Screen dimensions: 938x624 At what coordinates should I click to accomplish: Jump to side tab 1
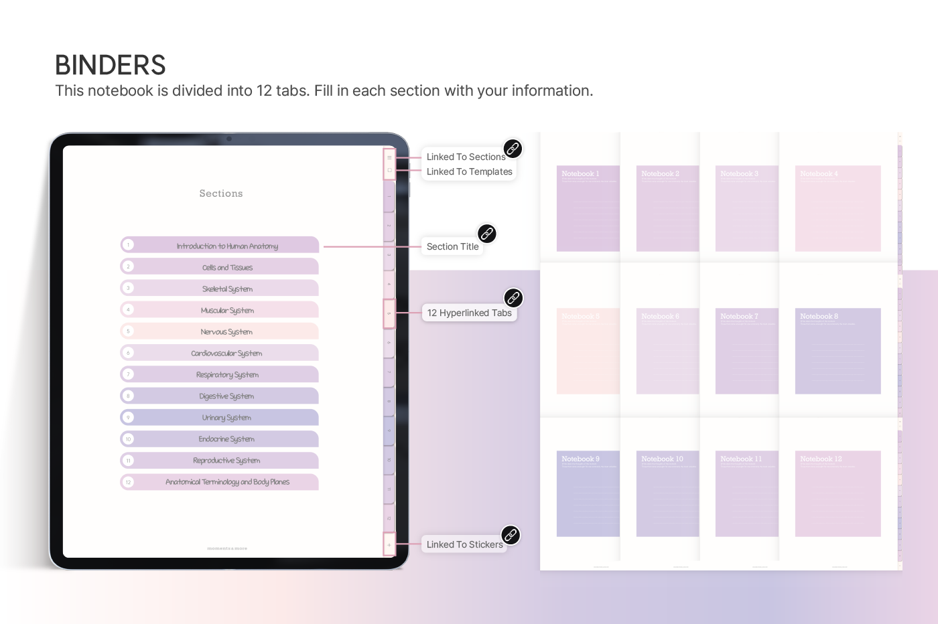pyautogui.click(x=389, y=197)
